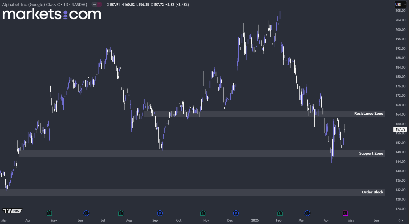Select the Support Zone label
The height and width of the screenshot is (224, 409).
(371, 153)
